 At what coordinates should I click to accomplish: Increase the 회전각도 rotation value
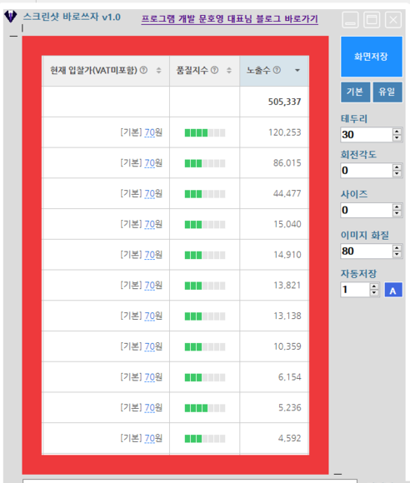coord(397,167)
